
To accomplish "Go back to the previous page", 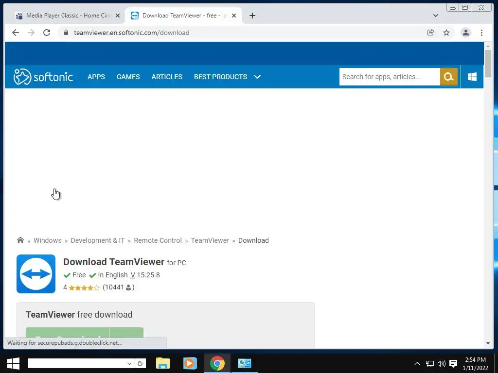I will [x=15, y=33].
